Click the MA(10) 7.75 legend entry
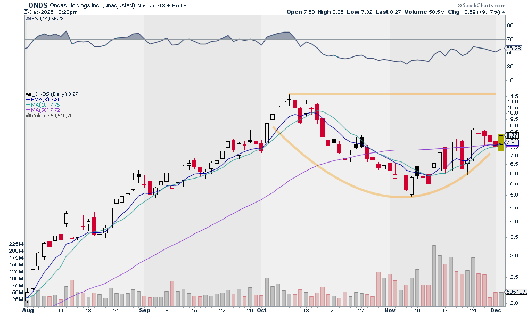 (45, 105)
